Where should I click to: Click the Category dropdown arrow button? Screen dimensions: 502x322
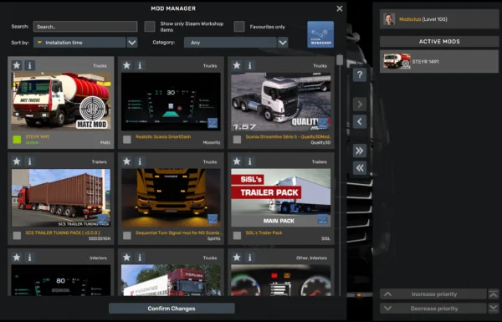click(283, 43)
